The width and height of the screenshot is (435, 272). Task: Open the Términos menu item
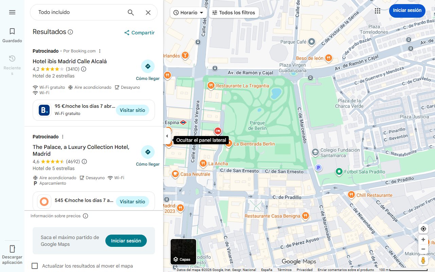click(x=284, y=269)
